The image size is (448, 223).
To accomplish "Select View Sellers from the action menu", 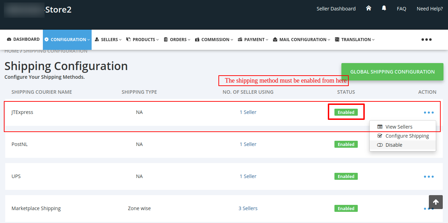I will [x=403, y=127].
